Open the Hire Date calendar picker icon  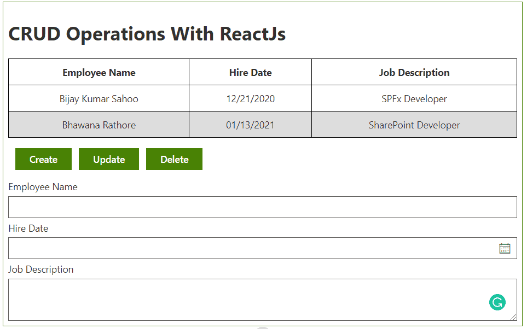click(x=505, y=249)
